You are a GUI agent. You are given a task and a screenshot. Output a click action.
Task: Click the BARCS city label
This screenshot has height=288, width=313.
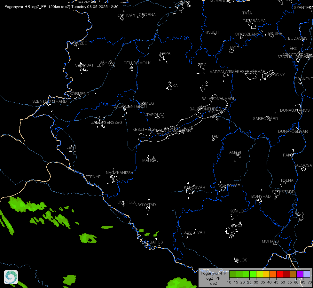[156, 242]
